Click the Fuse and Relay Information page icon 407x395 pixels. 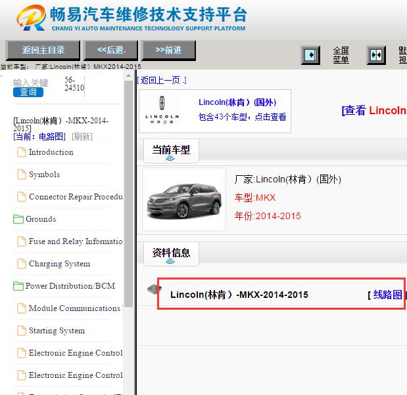tap(22, 241)
